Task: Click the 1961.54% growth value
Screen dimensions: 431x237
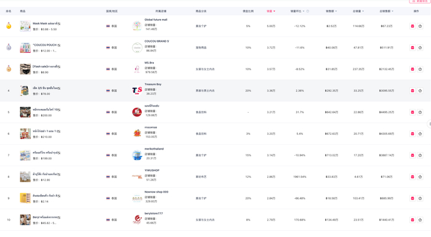Action: [x=300, y=177]
